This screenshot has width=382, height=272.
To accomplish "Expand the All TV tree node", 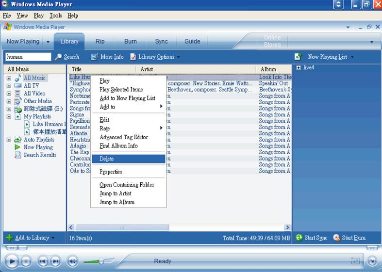I will [x=9, y=86].
